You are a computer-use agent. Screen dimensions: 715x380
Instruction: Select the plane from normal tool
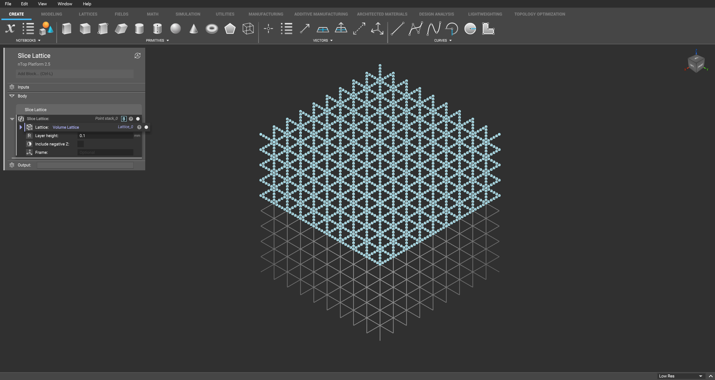341,28
